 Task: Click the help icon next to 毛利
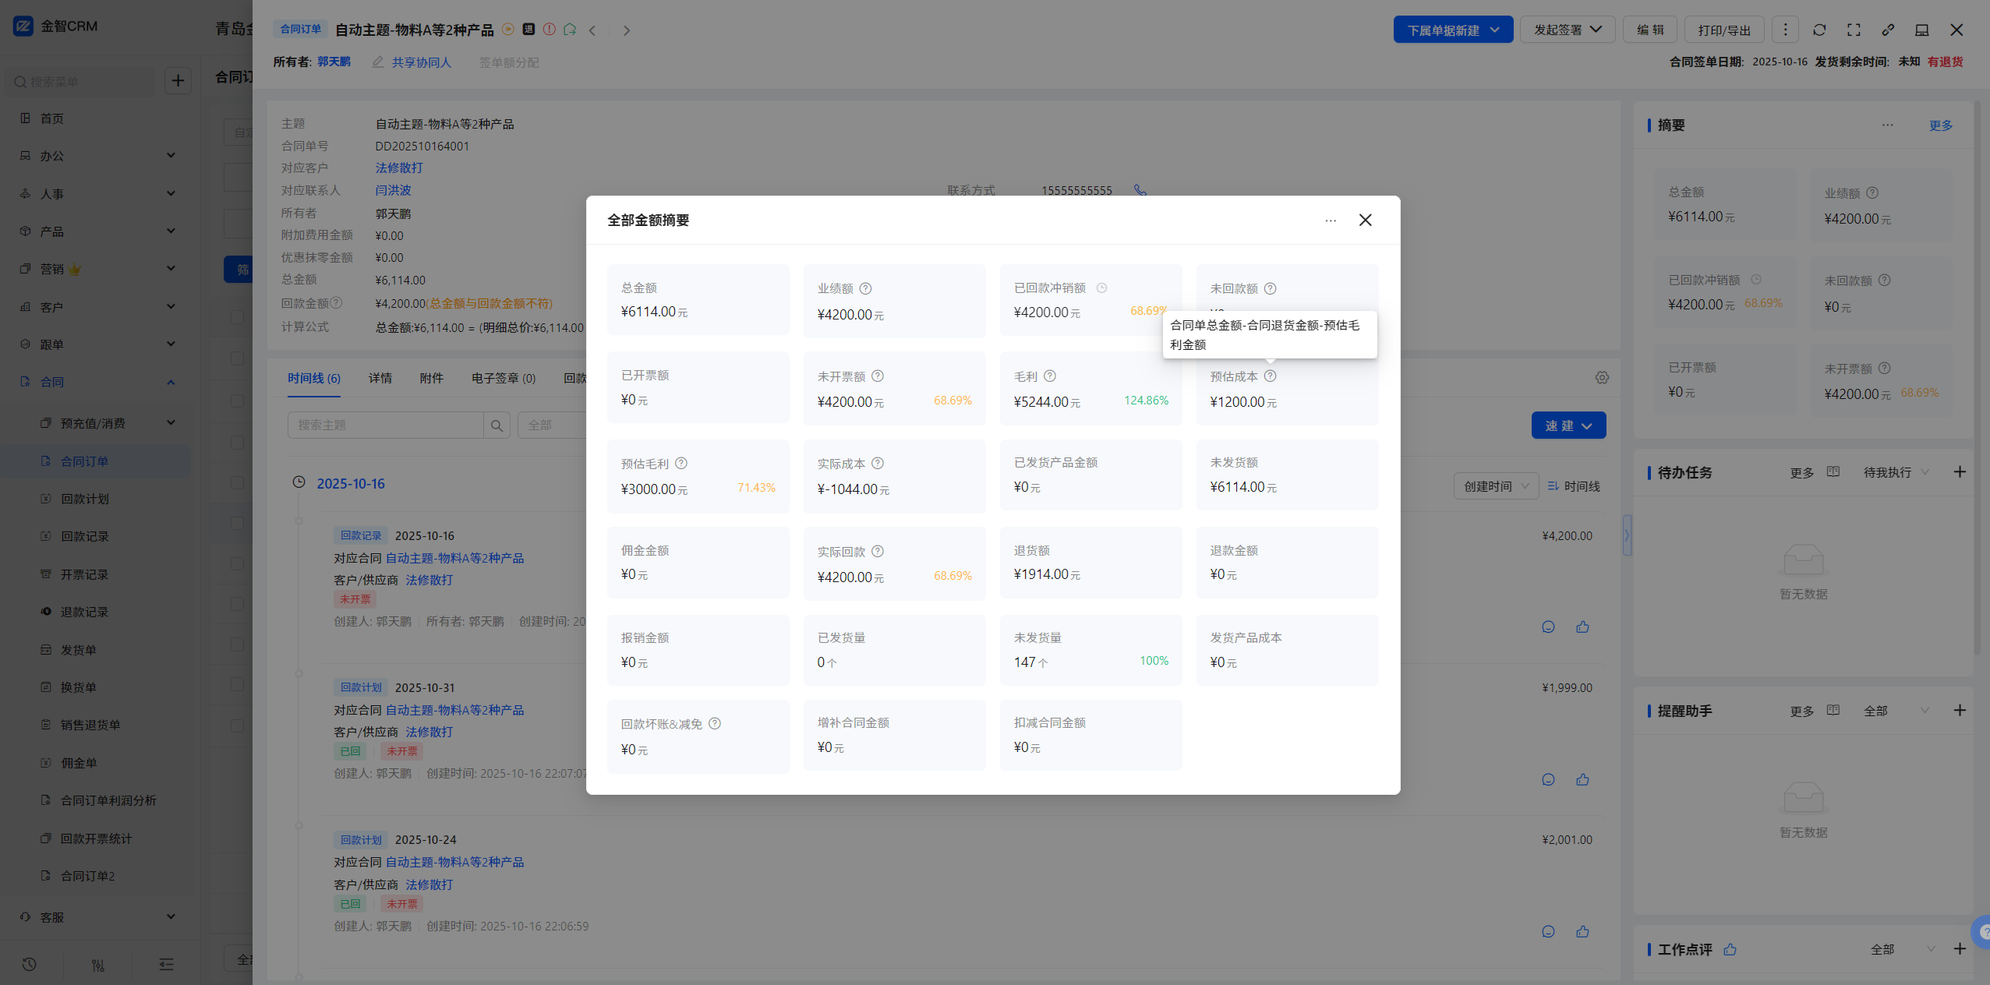point(1049,376)
